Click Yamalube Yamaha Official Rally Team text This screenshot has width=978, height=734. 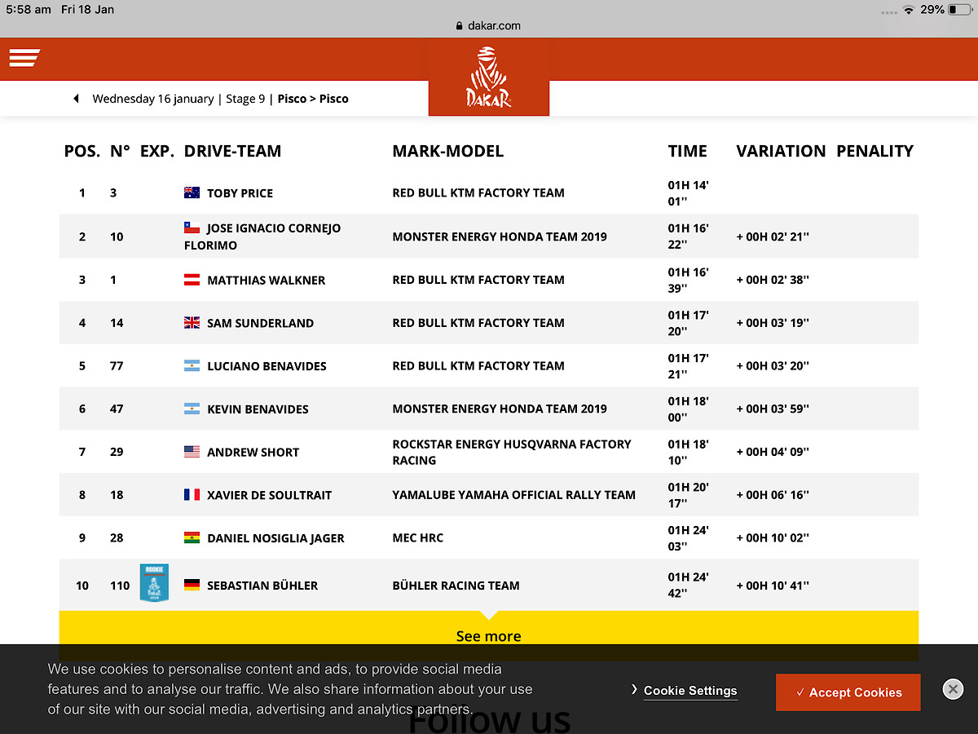click(514, 495)
